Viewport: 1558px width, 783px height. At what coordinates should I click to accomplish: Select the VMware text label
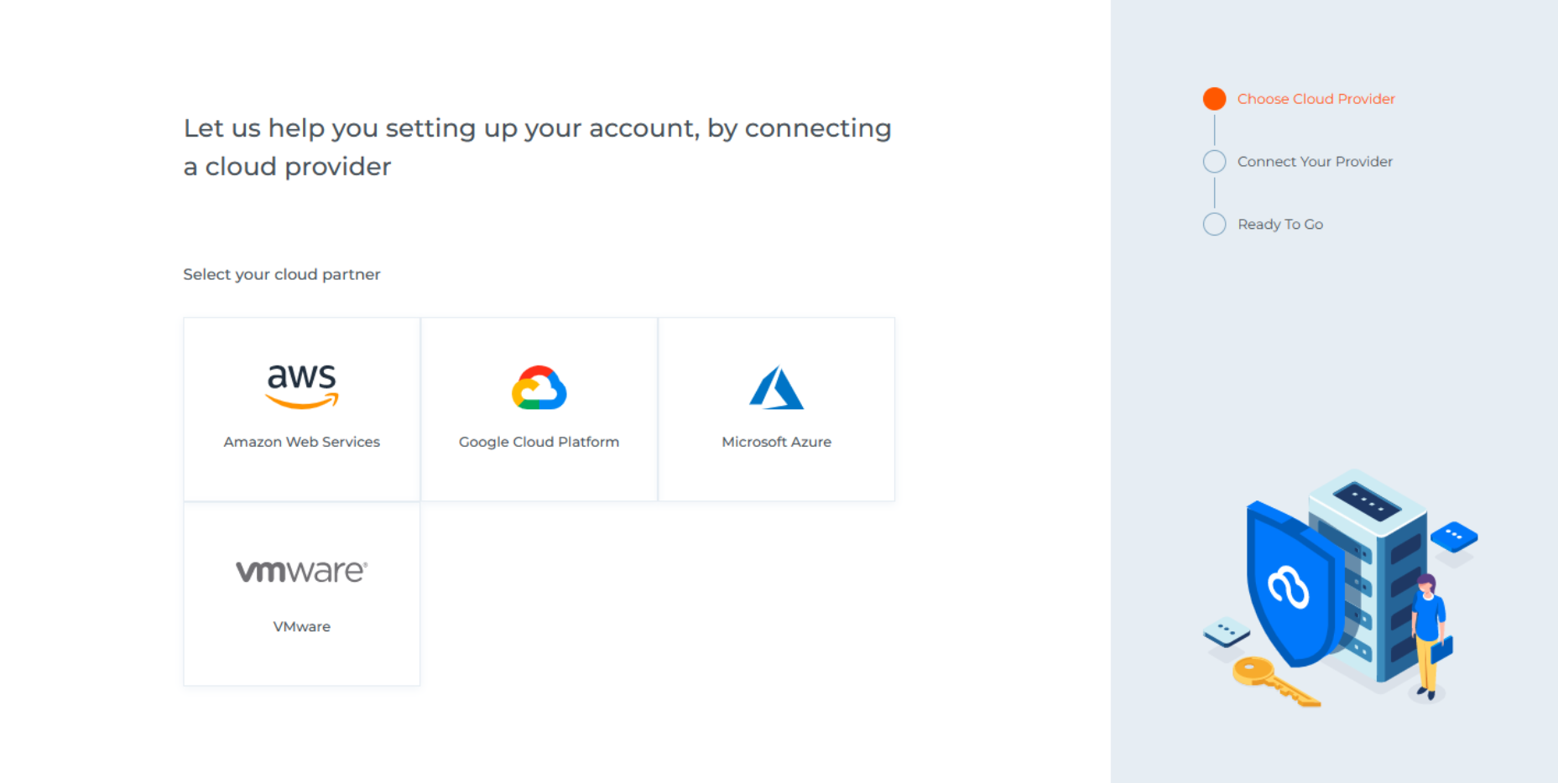(302, 626)
